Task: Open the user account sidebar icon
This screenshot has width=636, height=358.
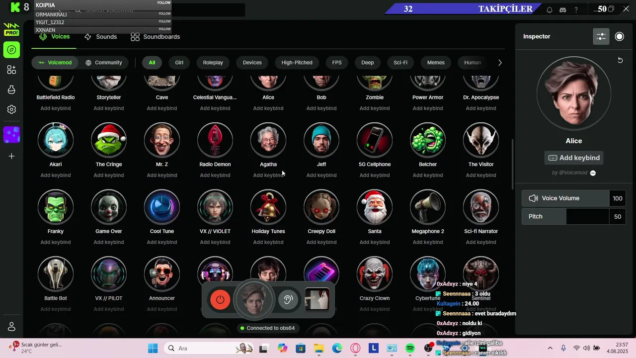Action: (11, 327)
